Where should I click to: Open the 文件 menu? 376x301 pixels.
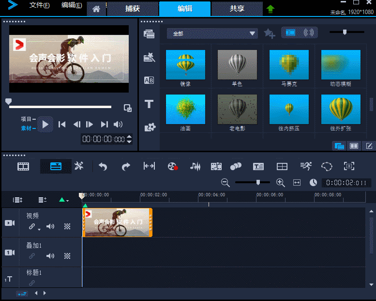tap(39, 5)
